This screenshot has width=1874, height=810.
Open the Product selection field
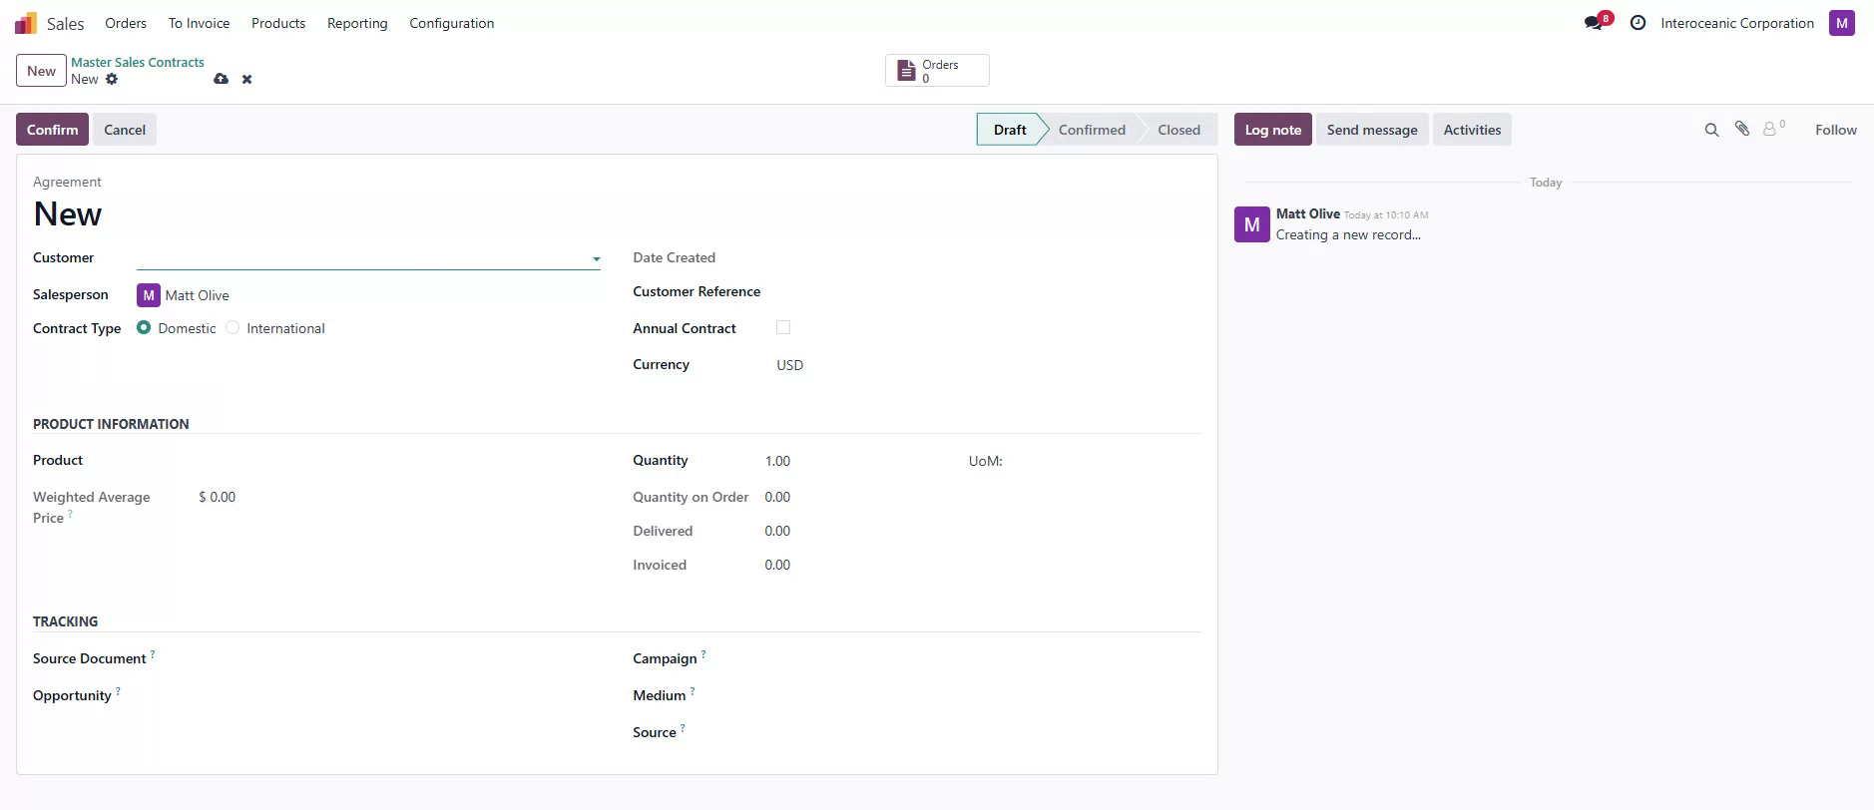click(399, 461)
